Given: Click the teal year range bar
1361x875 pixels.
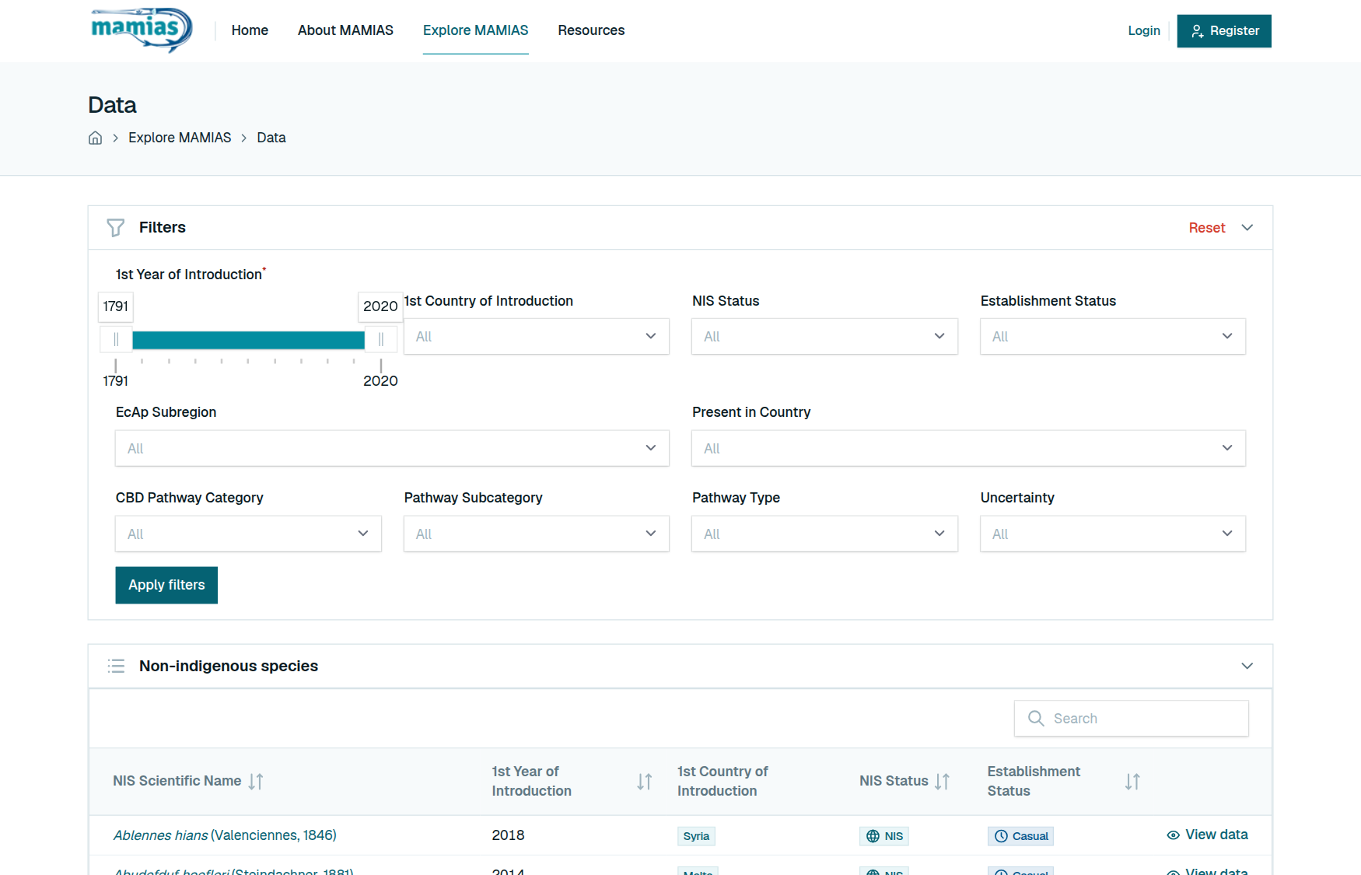Looking at the screenshot, I should point(248,340).
